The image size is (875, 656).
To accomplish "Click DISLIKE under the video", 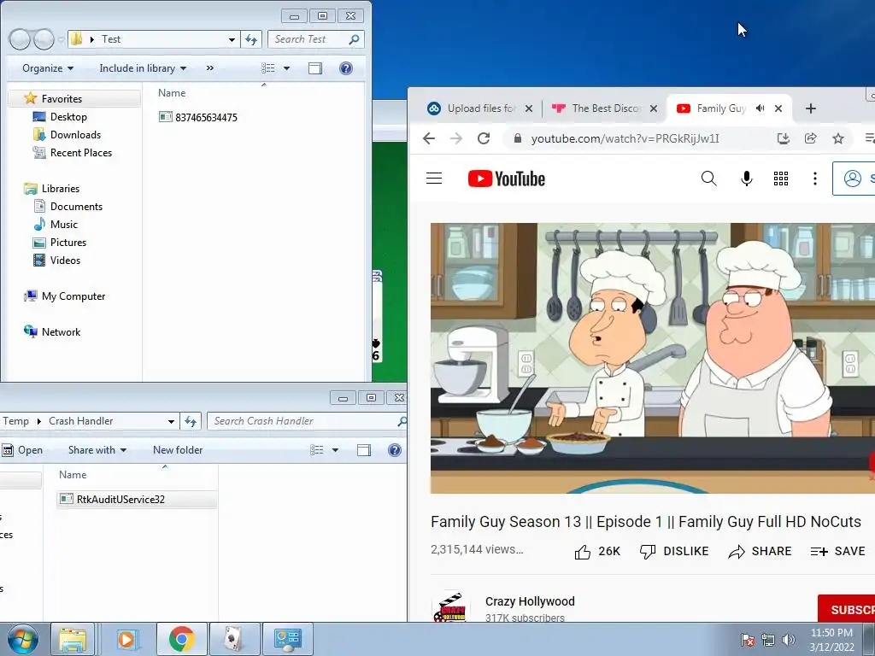I will tap(674, 551).
